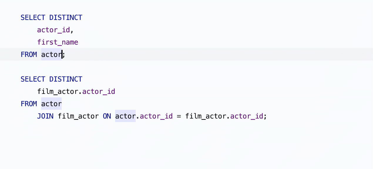Click the ON keyword
373x169 pixels.
(107, 116)
